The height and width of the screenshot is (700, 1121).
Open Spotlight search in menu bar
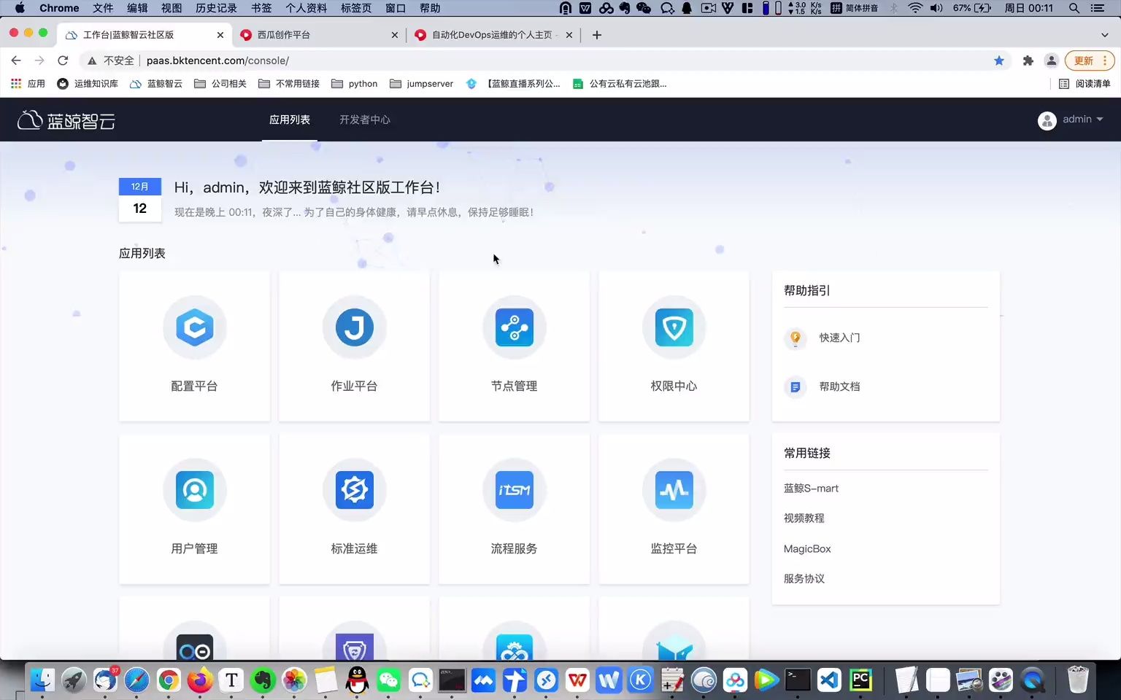tap(1074, 8)
